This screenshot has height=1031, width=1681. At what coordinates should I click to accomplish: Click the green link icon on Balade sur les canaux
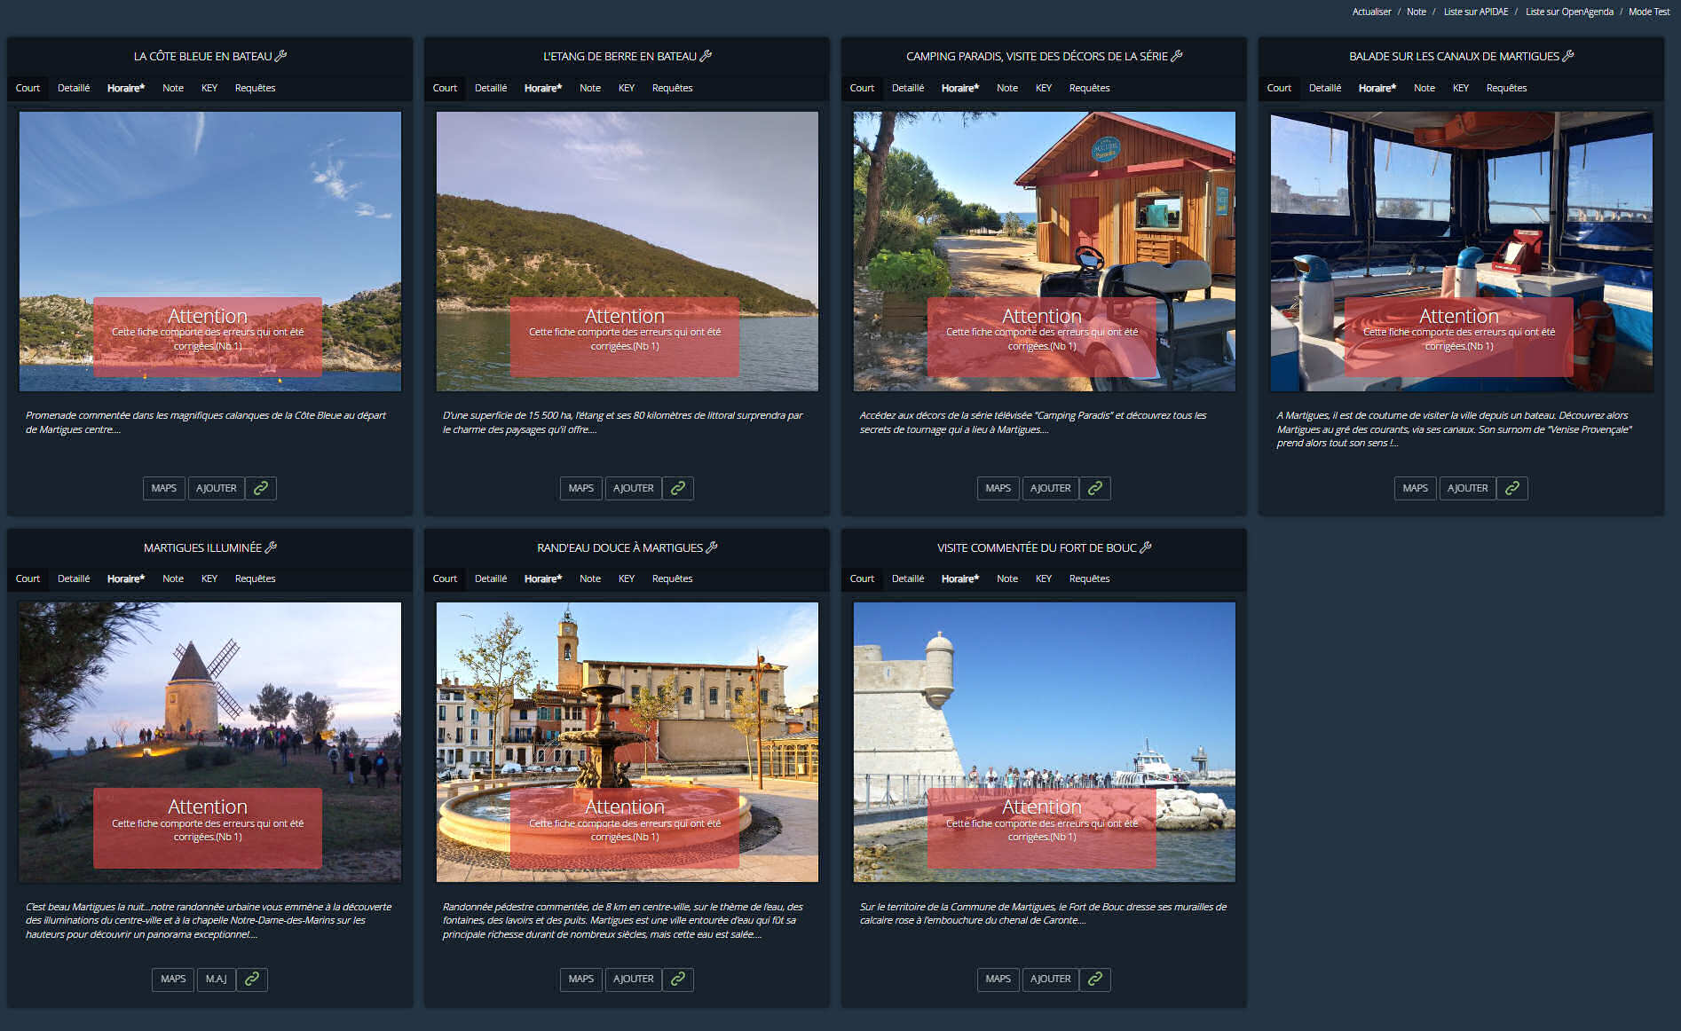1511,488
